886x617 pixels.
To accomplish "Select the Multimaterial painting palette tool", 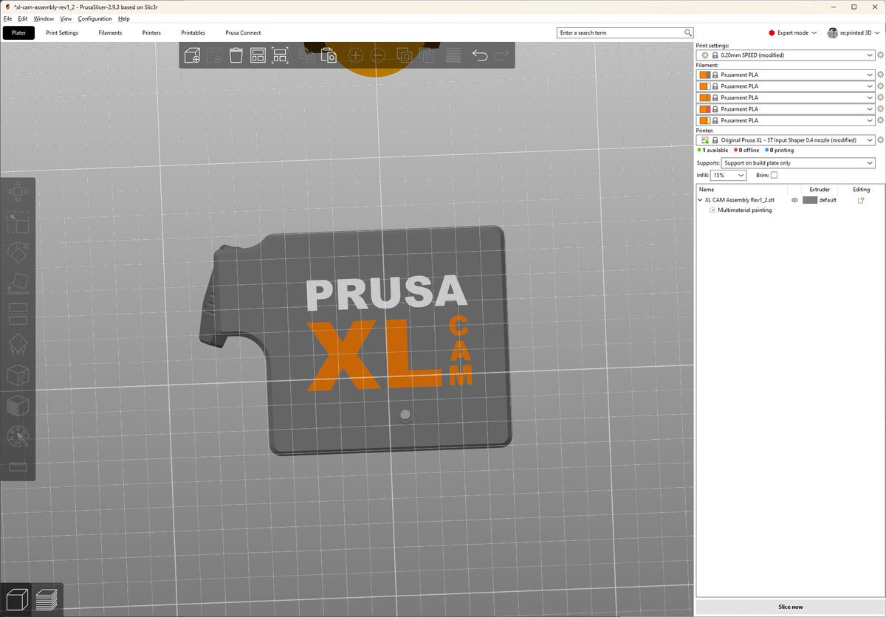I will (18, 436).
